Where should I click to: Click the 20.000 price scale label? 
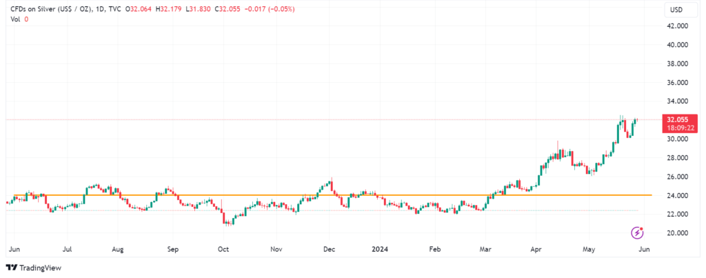(x=676, y=233)
